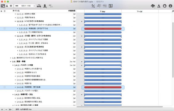174x111 pixels.
Task: Click the minus remove task button
Action: 6,109
